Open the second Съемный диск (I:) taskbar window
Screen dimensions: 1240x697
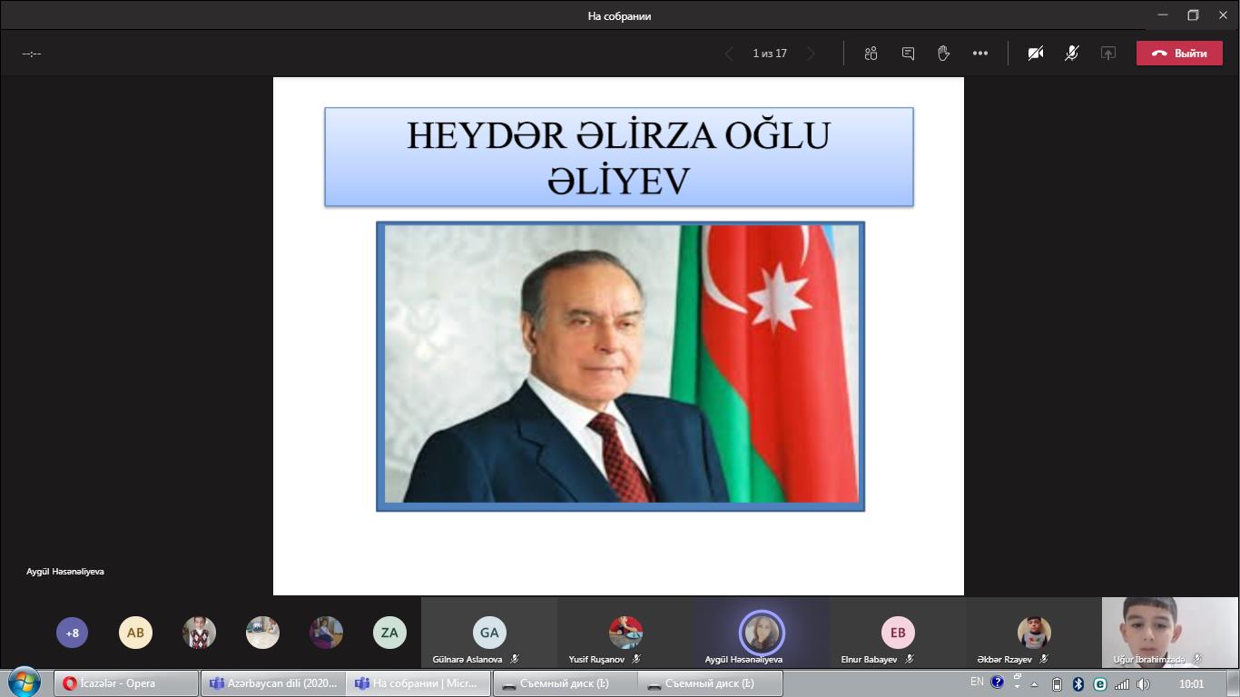tap(711, 683)
